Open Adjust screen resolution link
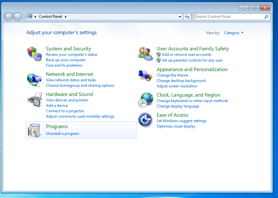The width and height of the screenshot is (278, 198). click(177, 86)
